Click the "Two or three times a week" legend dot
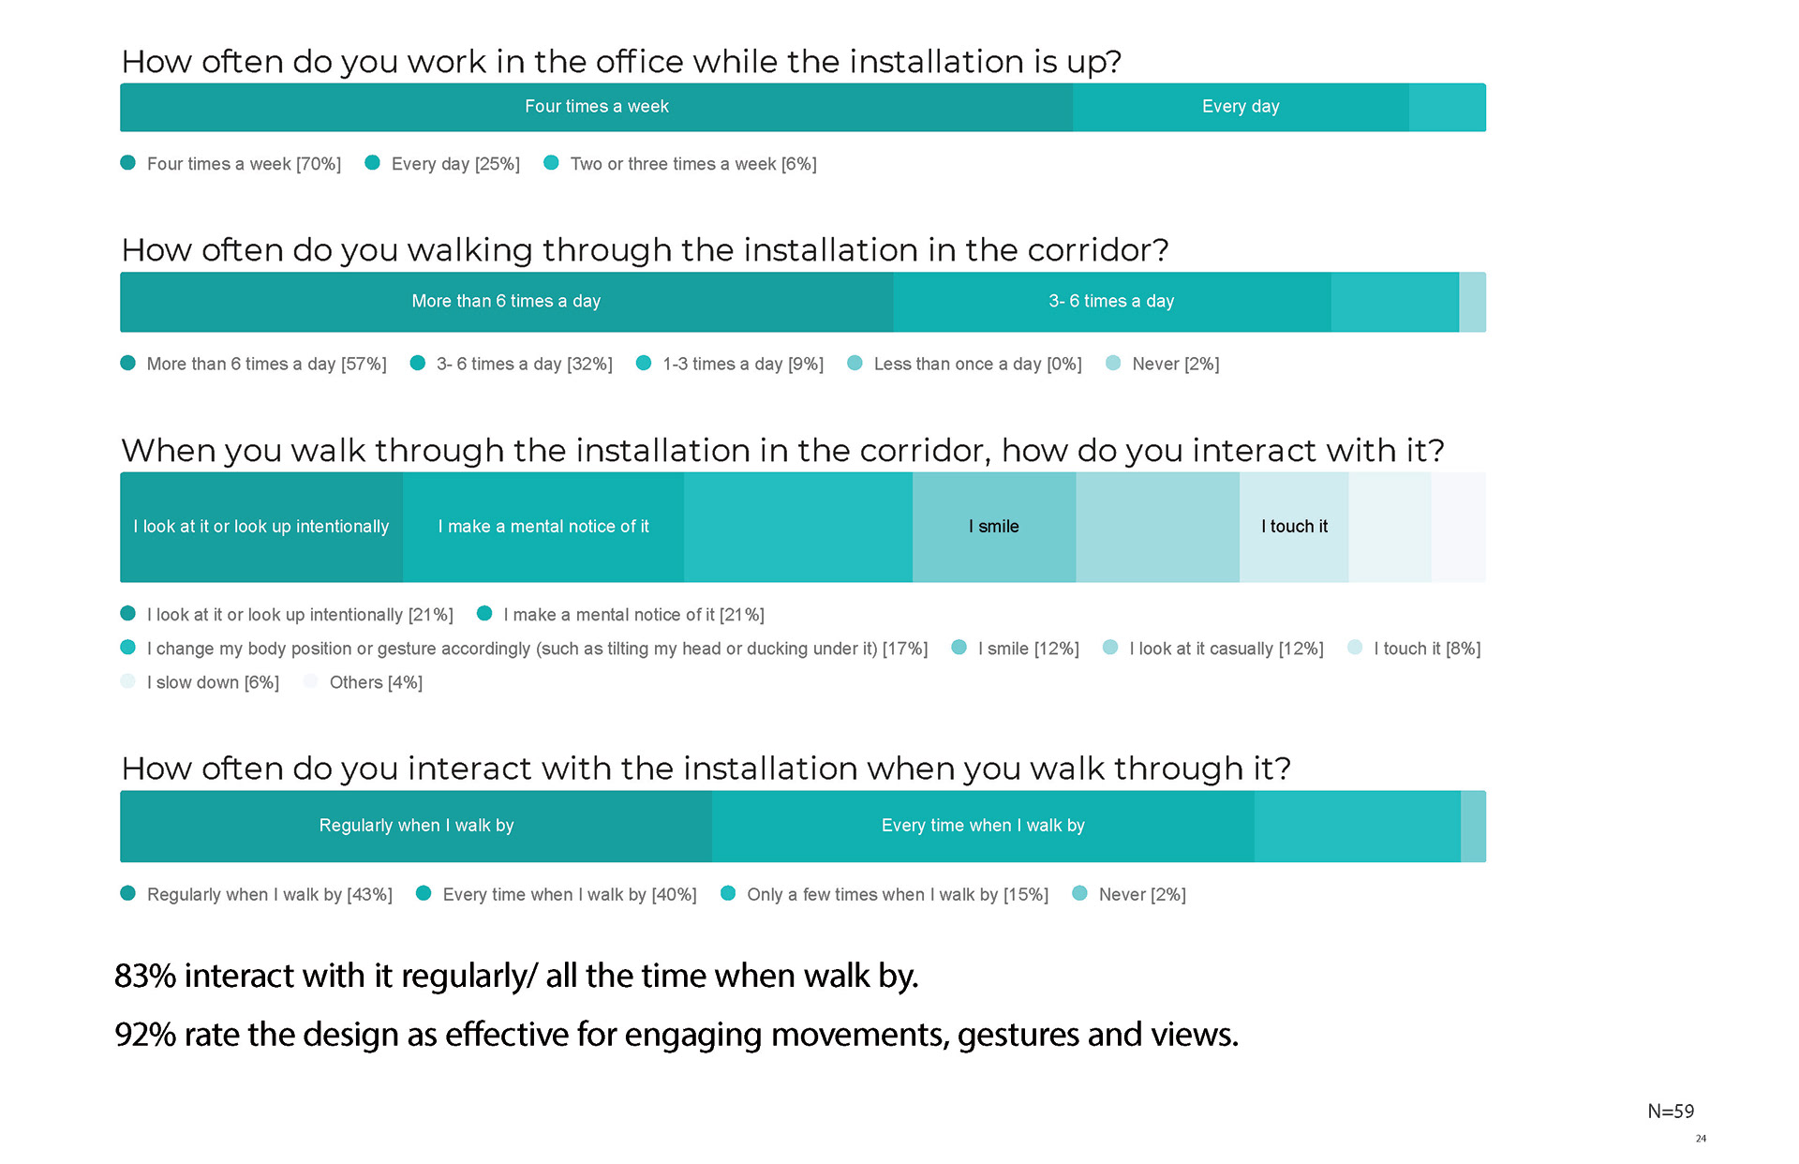Viewport: 1799px width, 1164px height. point(552,163)
